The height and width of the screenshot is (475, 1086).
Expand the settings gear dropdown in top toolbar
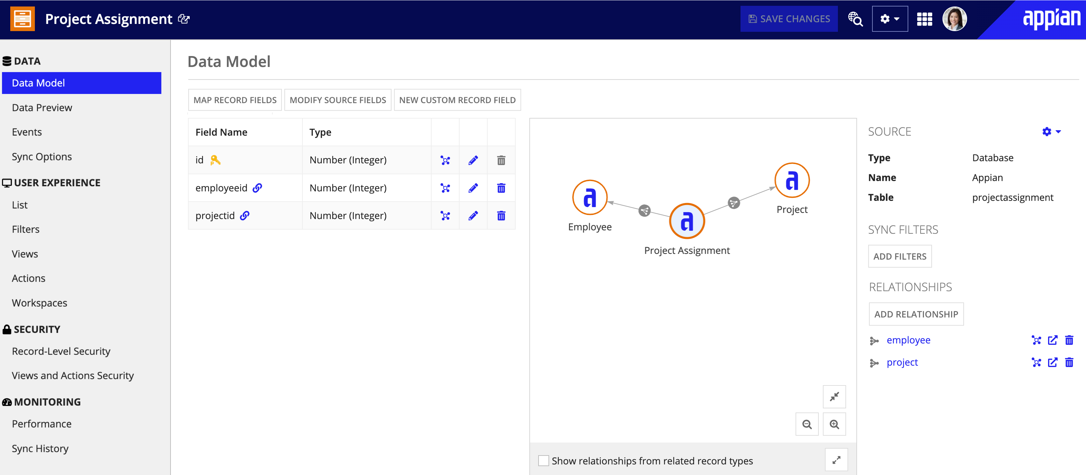(889, 18)
